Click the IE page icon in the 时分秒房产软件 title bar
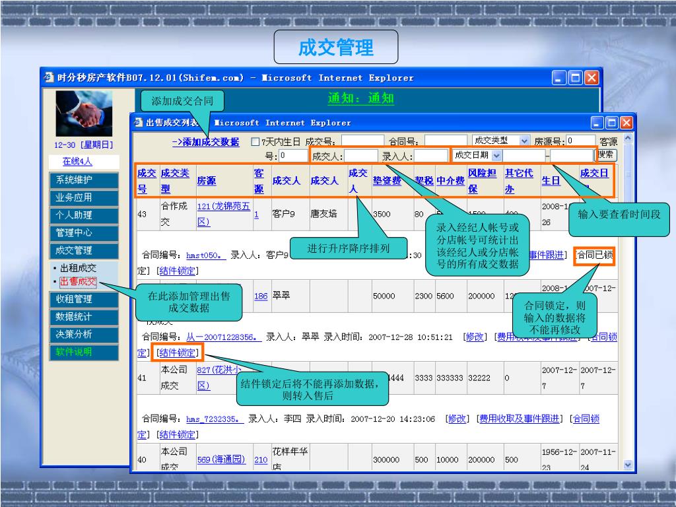The height and width of the screenshot is (507, 676). tap(49, 78)
